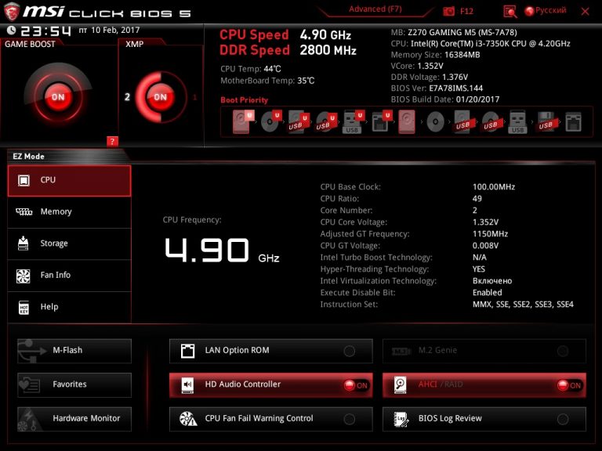Select UEFI USB key boot icon
Image resolution: width=602 pixels, height=451 pixels.
tap(353, 121)
